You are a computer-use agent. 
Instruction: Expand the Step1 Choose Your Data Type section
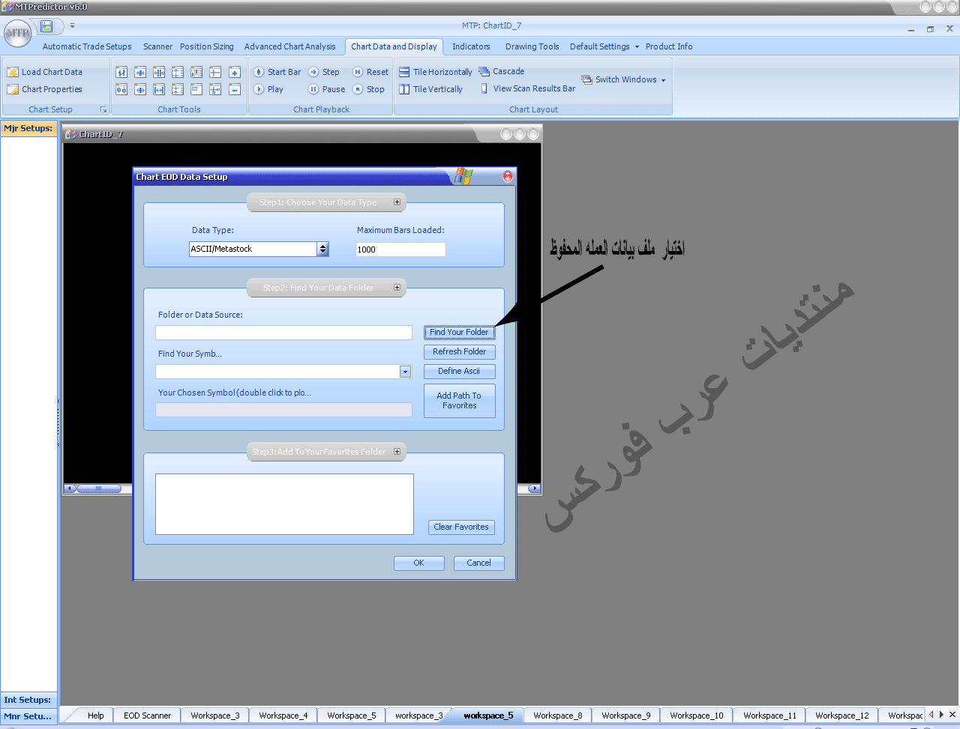(x=397, y=202)
